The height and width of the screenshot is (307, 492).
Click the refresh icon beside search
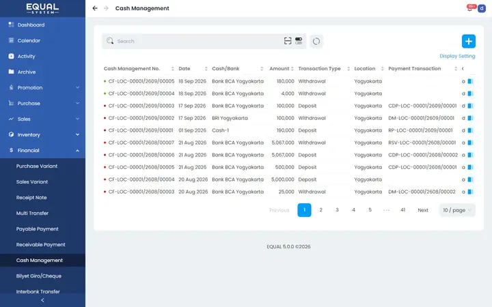[316, 41]
